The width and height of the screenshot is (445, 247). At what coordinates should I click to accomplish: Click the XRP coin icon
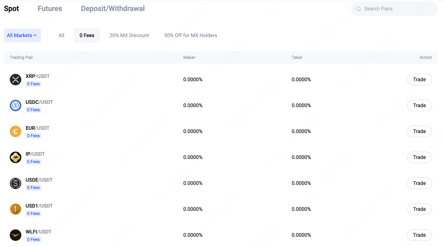(x=16, y=80)
